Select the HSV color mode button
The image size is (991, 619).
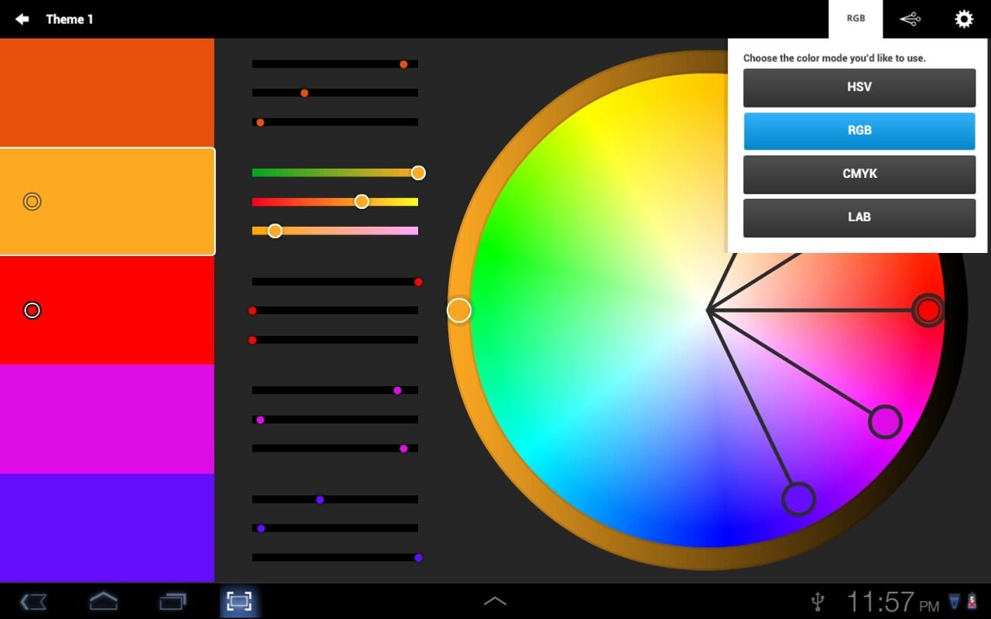click(859, 87)
